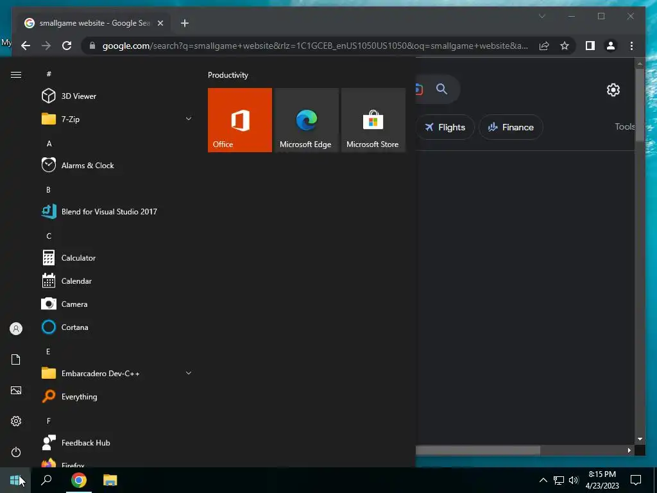The image size is (657, 493).
Task: Expand the Embarcadero Dev-C++ chevron
Action: [x=189, y=373]
